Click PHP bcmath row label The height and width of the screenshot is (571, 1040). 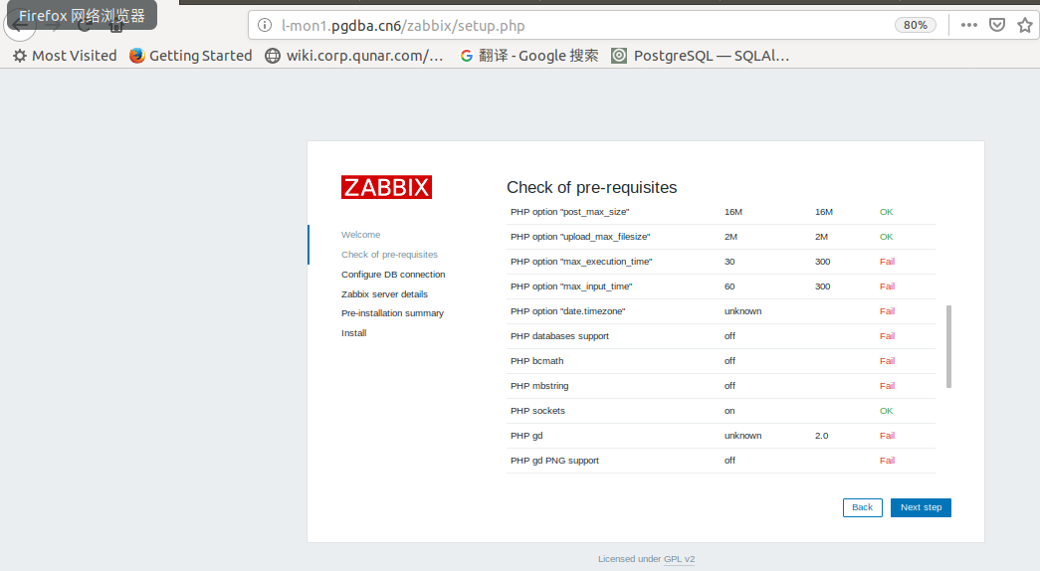(537, 361)
